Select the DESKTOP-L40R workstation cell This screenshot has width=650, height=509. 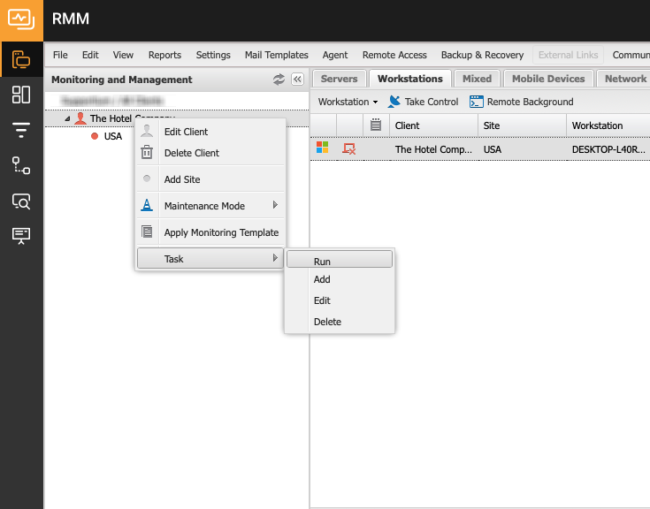coord(608,149)
